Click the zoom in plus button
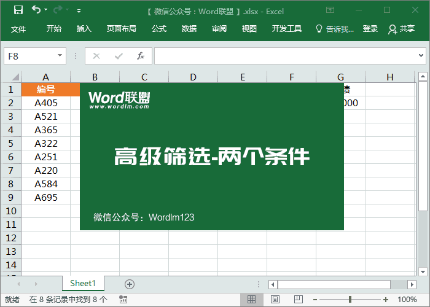Screen dimensions: 430x307 point(386,300)
